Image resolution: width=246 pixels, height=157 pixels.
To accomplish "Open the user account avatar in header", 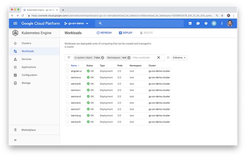I will [230, 23].
